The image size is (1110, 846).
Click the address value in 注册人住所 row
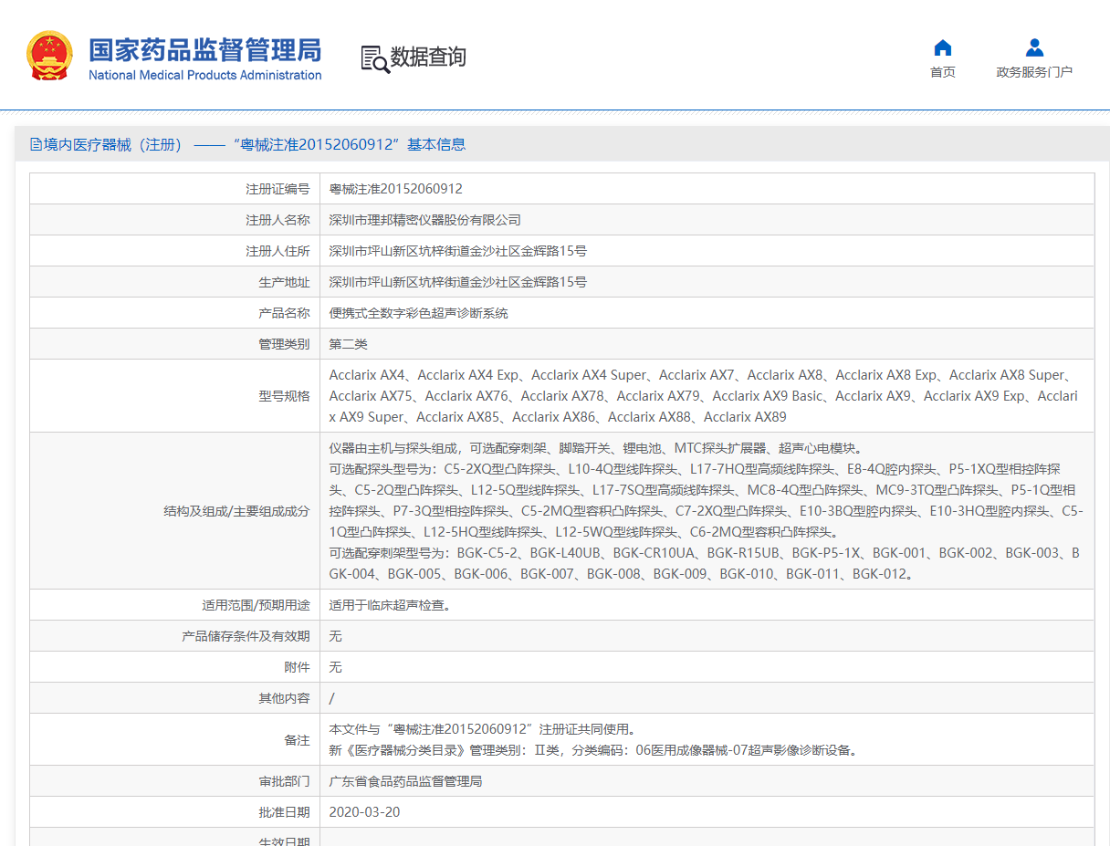(458, 251)
